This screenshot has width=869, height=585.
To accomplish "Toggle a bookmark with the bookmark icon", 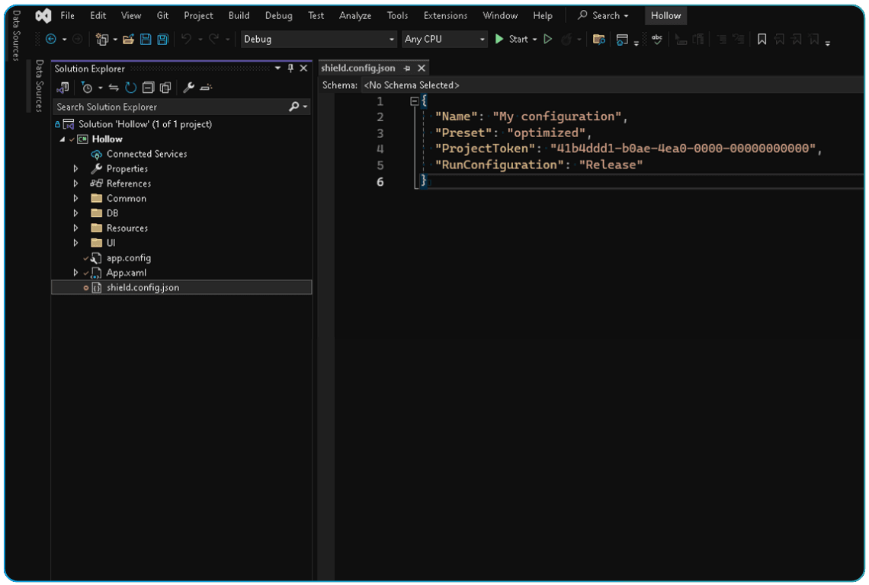I will click(762, 39).
